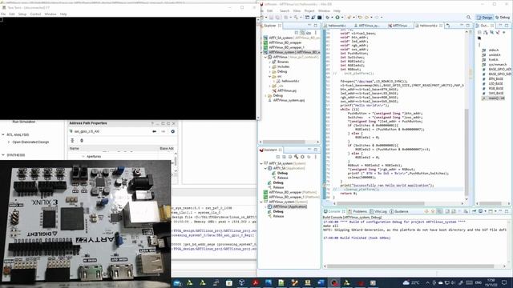Open the Window menu in Vitis

click(x=324, y=10)
